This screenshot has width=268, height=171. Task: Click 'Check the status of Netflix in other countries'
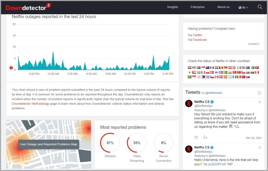point(219,61)
